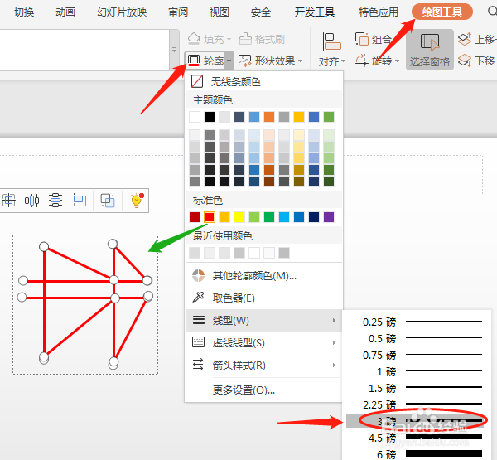The width and height of the screenshot is (497, 460).
Task: Choose 无线条颜色 no outline color
Action: coord(263,81)
